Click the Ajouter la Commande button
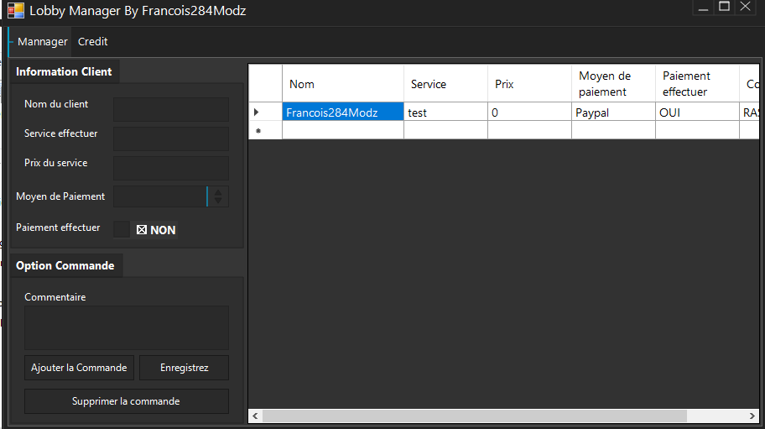 point(79,368)
